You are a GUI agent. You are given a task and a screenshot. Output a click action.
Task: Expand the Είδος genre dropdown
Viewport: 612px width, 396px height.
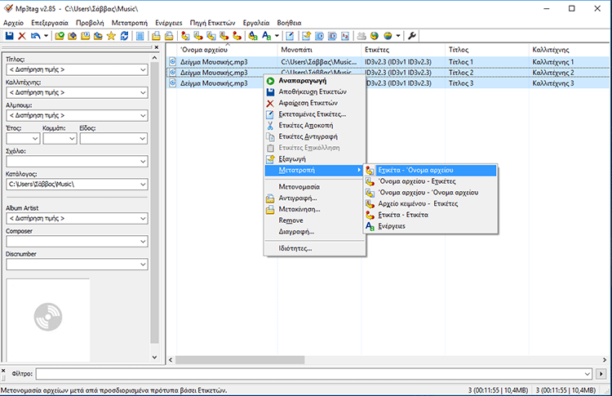point(143,138)
